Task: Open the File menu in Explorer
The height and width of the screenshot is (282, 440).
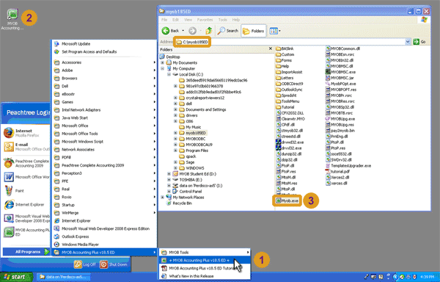Action: click(164, 20)
